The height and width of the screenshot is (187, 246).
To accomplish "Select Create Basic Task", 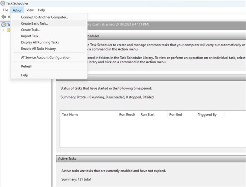I will 49,23.
